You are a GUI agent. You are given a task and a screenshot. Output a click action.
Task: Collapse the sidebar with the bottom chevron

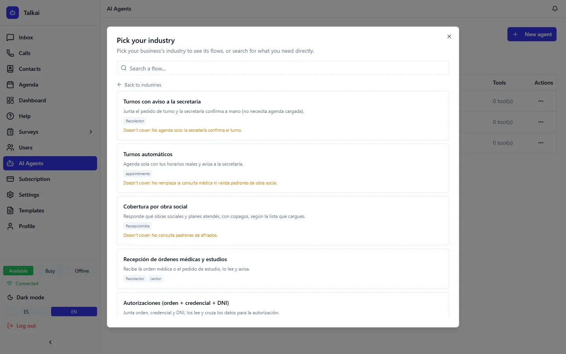[x=50, y=342]
